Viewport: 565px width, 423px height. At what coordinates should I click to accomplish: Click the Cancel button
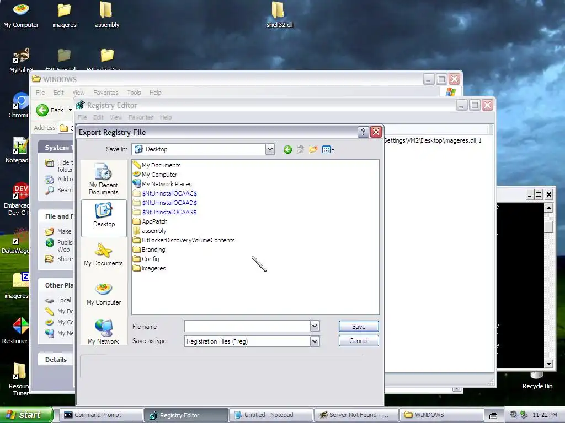(359, 340)
